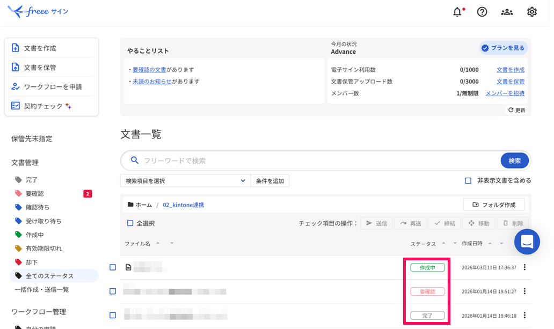Viewport: 554px width, 329px height.
Task: Toggle the 非表示文書を含める checkbox
Action: click(x=468, y=180)
